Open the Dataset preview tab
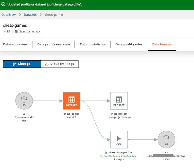Screen dimensions: 194x168 click(15, 44)
